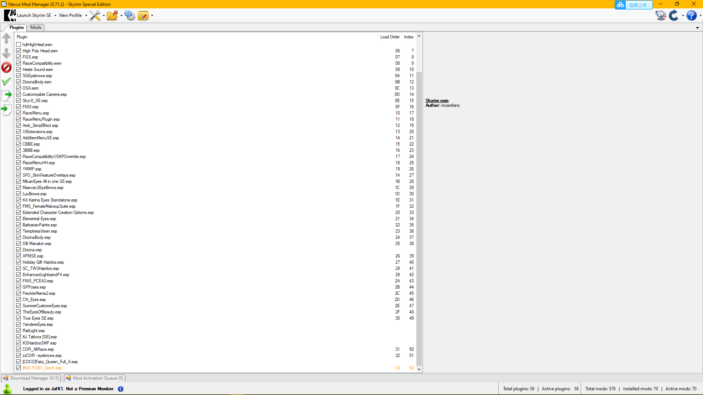Screen dimensions: 703x395
Task: Toggle the BNS 51001_GonF.esp checkbox
Action: [18, 368]
